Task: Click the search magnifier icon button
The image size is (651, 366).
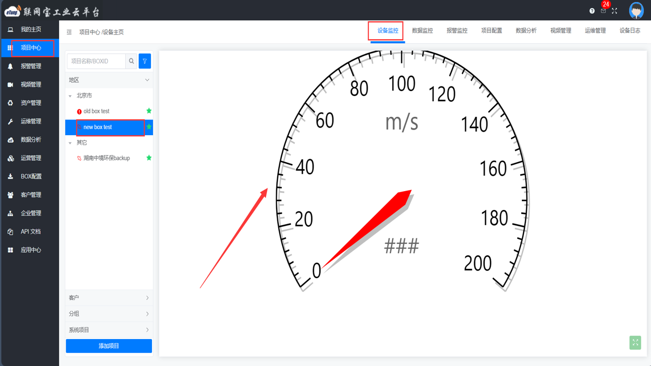Action: pyautogui.click(x=131, y=61)
